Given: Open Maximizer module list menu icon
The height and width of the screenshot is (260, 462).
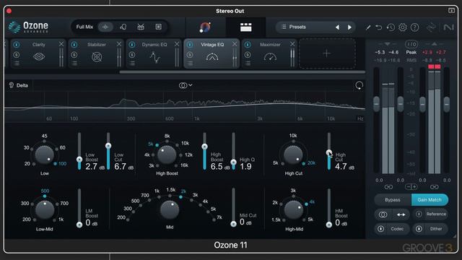Looking at the screenshot, I should coord(248,63).
